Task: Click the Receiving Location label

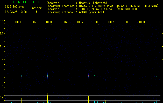Action: click(60, 6)
